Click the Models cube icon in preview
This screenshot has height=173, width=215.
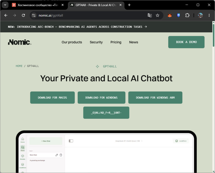click(23, 157)
